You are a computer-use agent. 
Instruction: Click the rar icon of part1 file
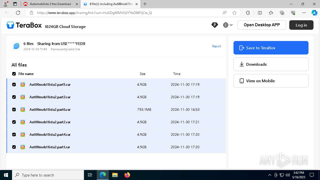(x=23, y=147)
